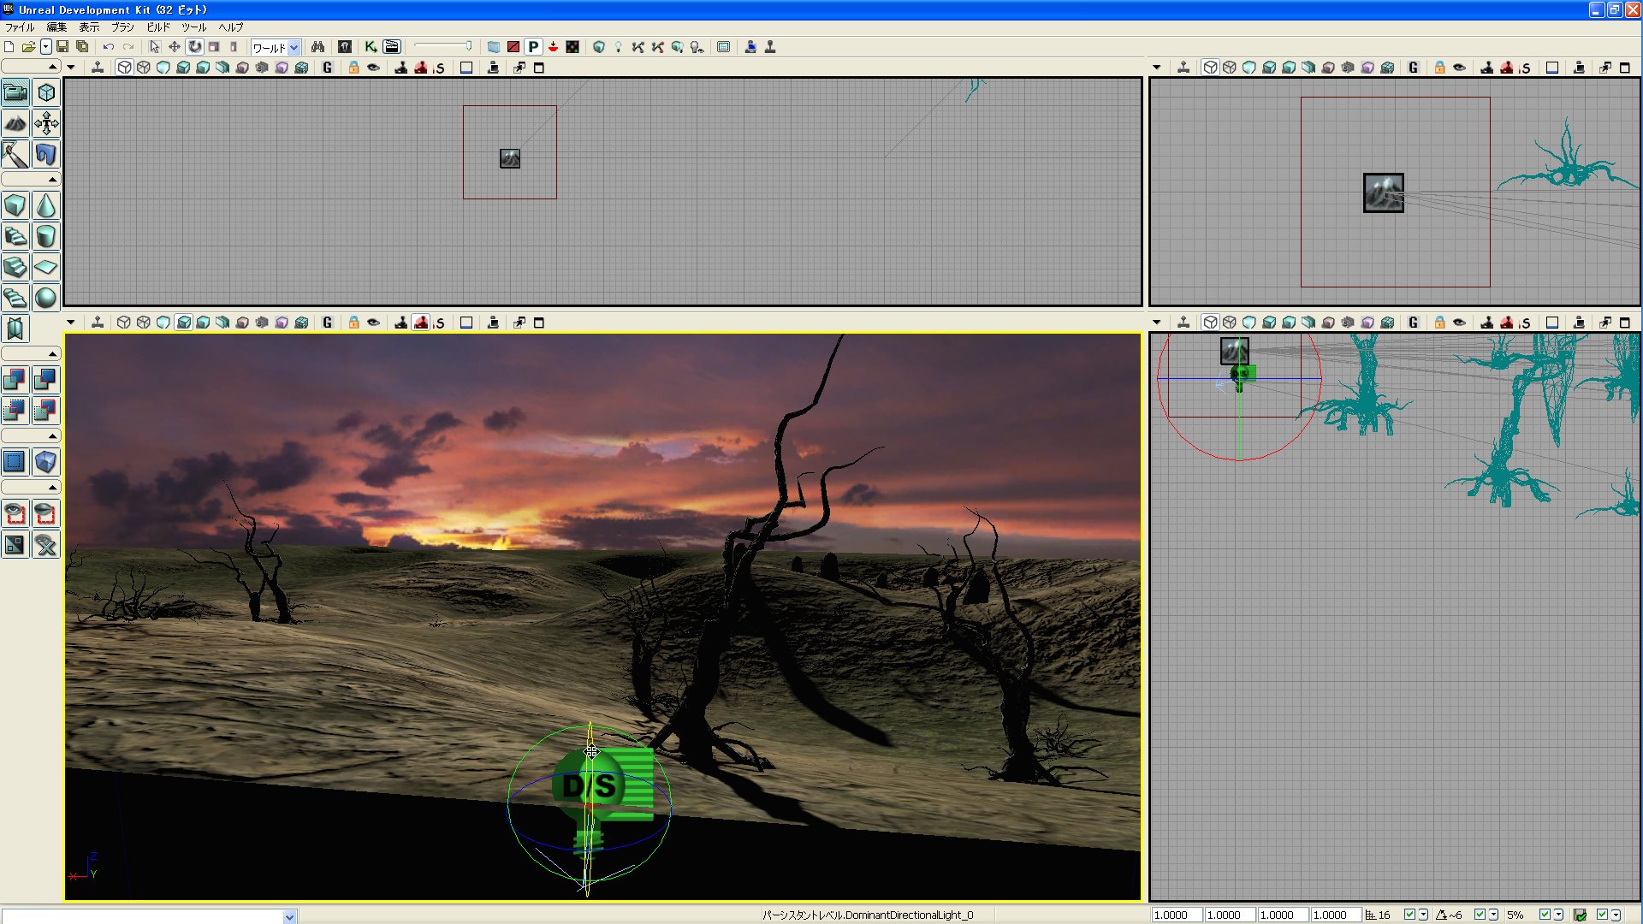Viewport: 1643px width, 924px height.
Task: Toggle G game view in perspective viewport
Action: click(328, 323)
